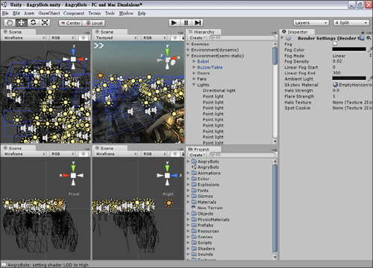This screenshot has height=268, width=373.
Task: Open Inspector help book icon
Action: (x=362, y=38)
